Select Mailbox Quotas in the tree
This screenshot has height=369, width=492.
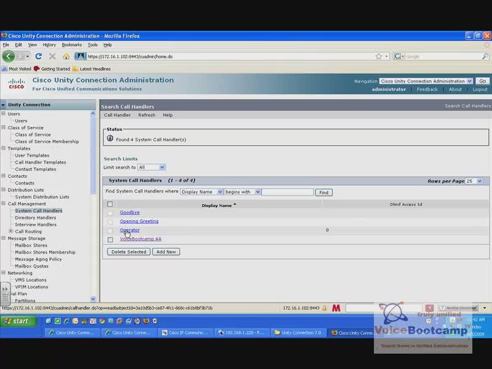pyautogui.click(x=32, y=266)
